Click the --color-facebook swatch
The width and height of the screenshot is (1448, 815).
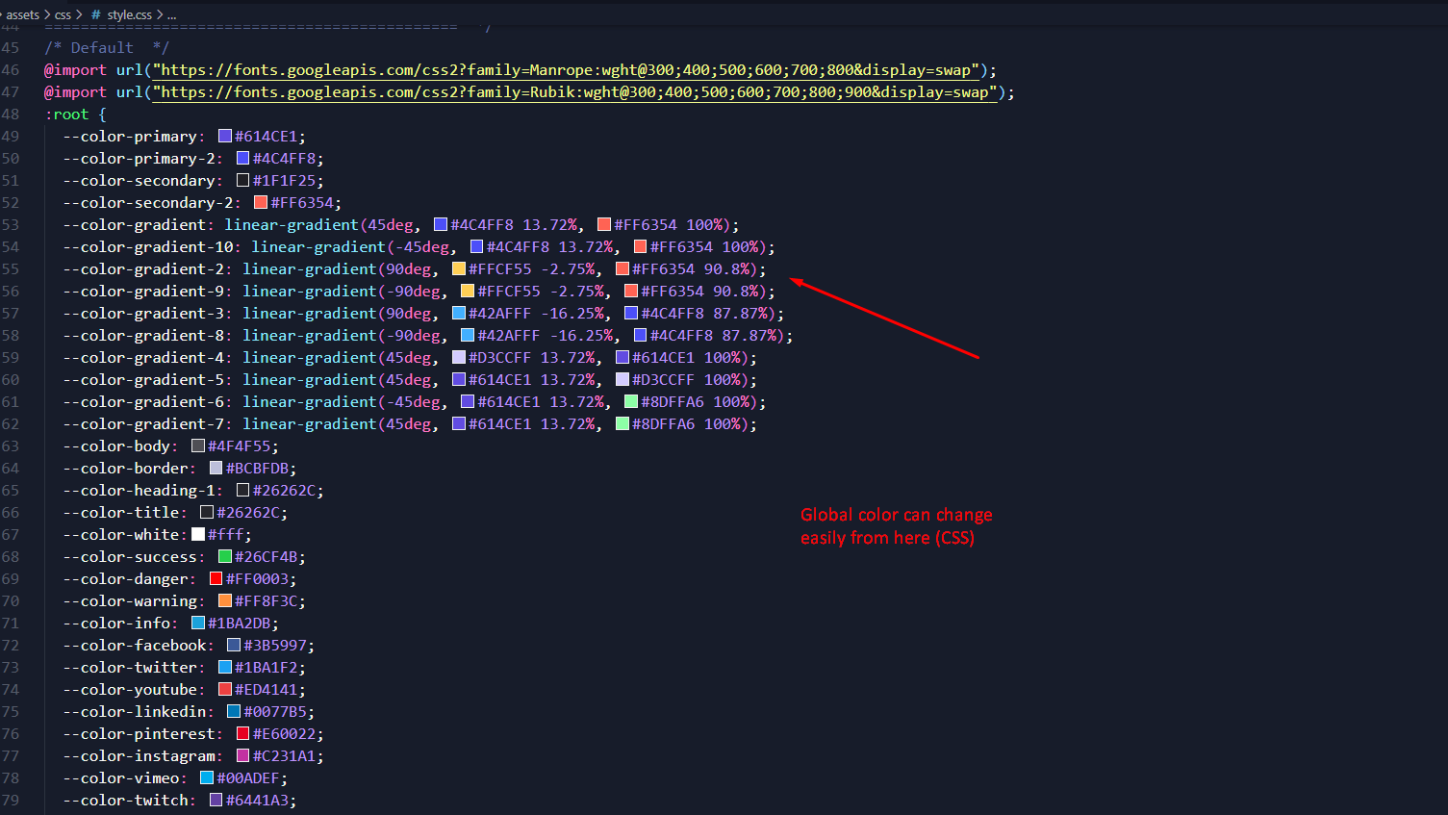234,646
